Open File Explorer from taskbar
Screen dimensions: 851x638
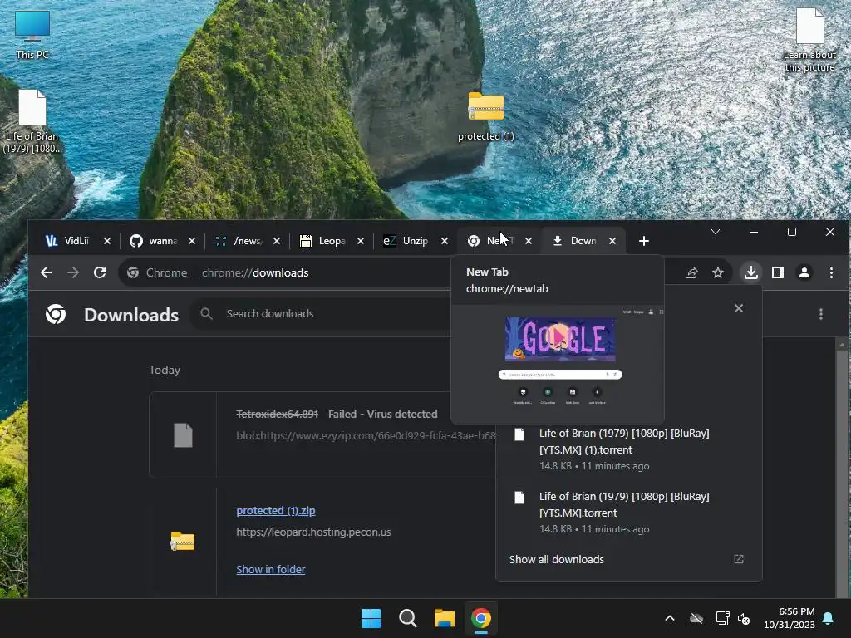[x=445, y=618]
